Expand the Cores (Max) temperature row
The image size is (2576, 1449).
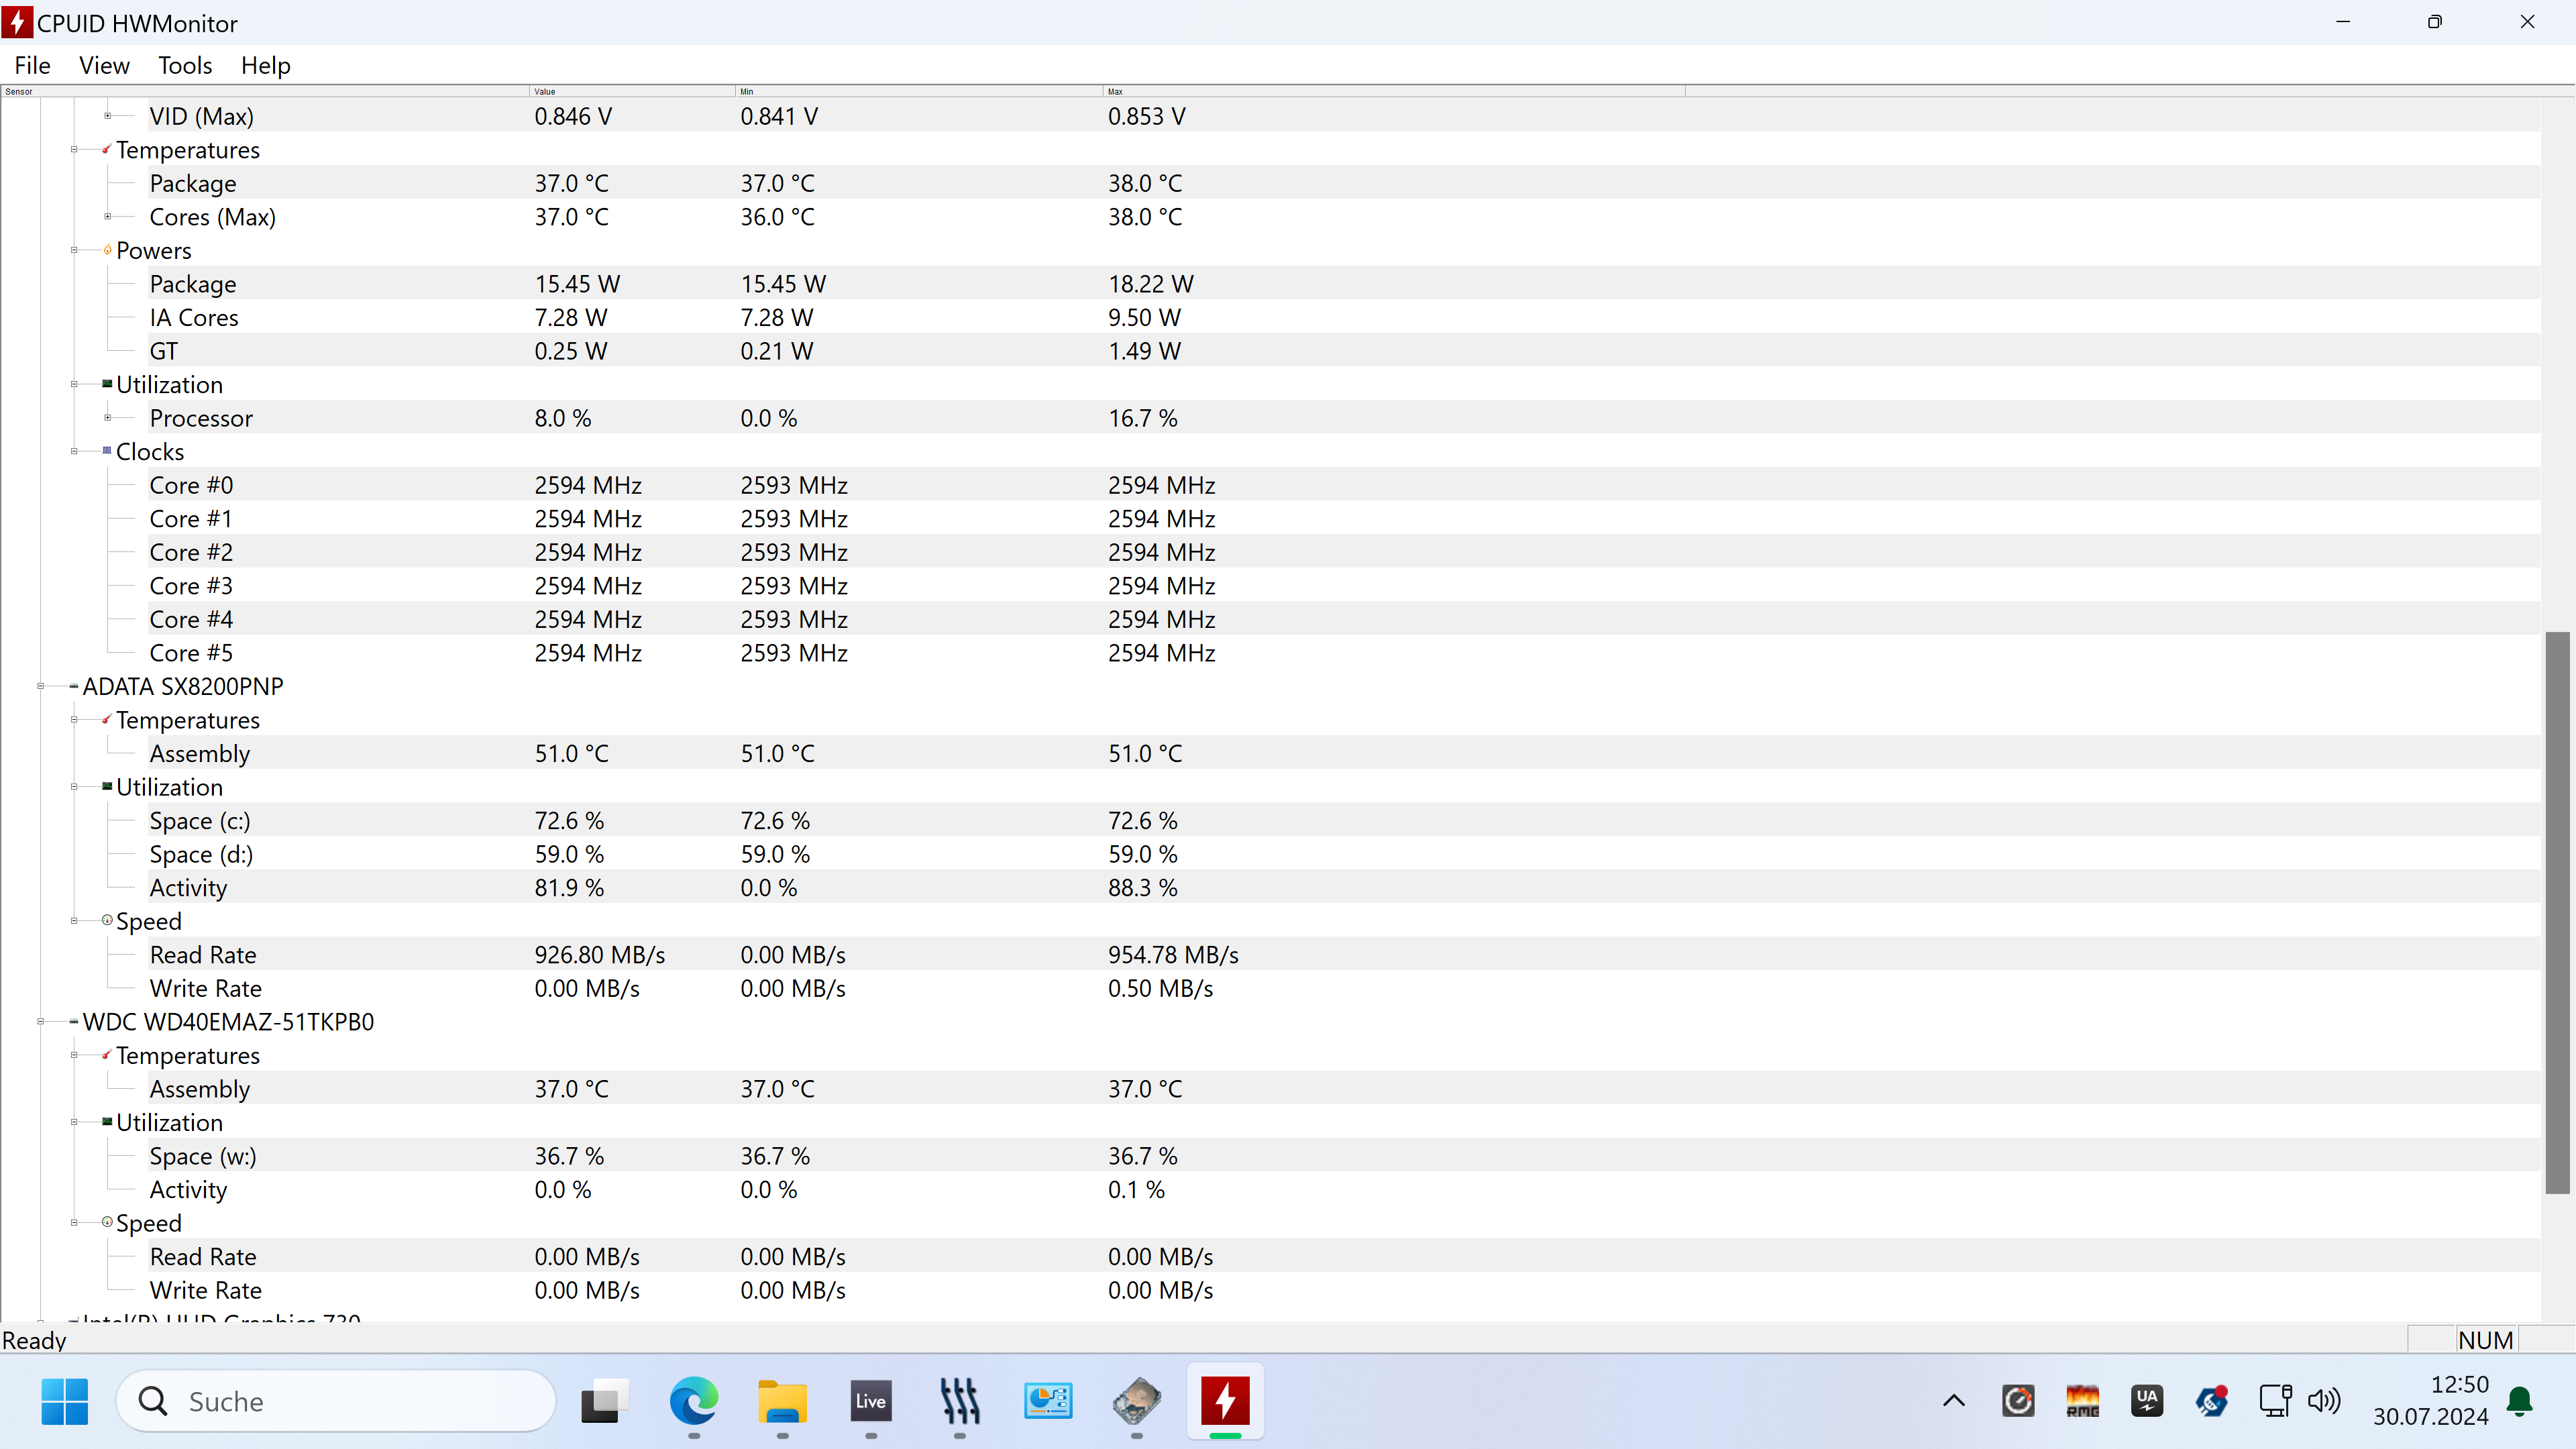[108, 216]
